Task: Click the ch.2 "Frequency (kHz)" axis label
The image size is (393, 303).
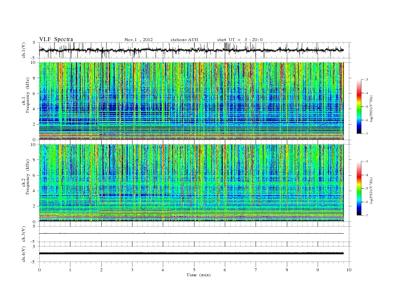Action: pos(27,177)
